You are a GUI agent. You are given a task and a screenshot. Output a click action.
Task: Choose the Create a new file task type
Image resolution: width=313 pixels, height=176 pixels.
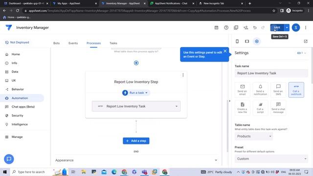tap(243, 108)
